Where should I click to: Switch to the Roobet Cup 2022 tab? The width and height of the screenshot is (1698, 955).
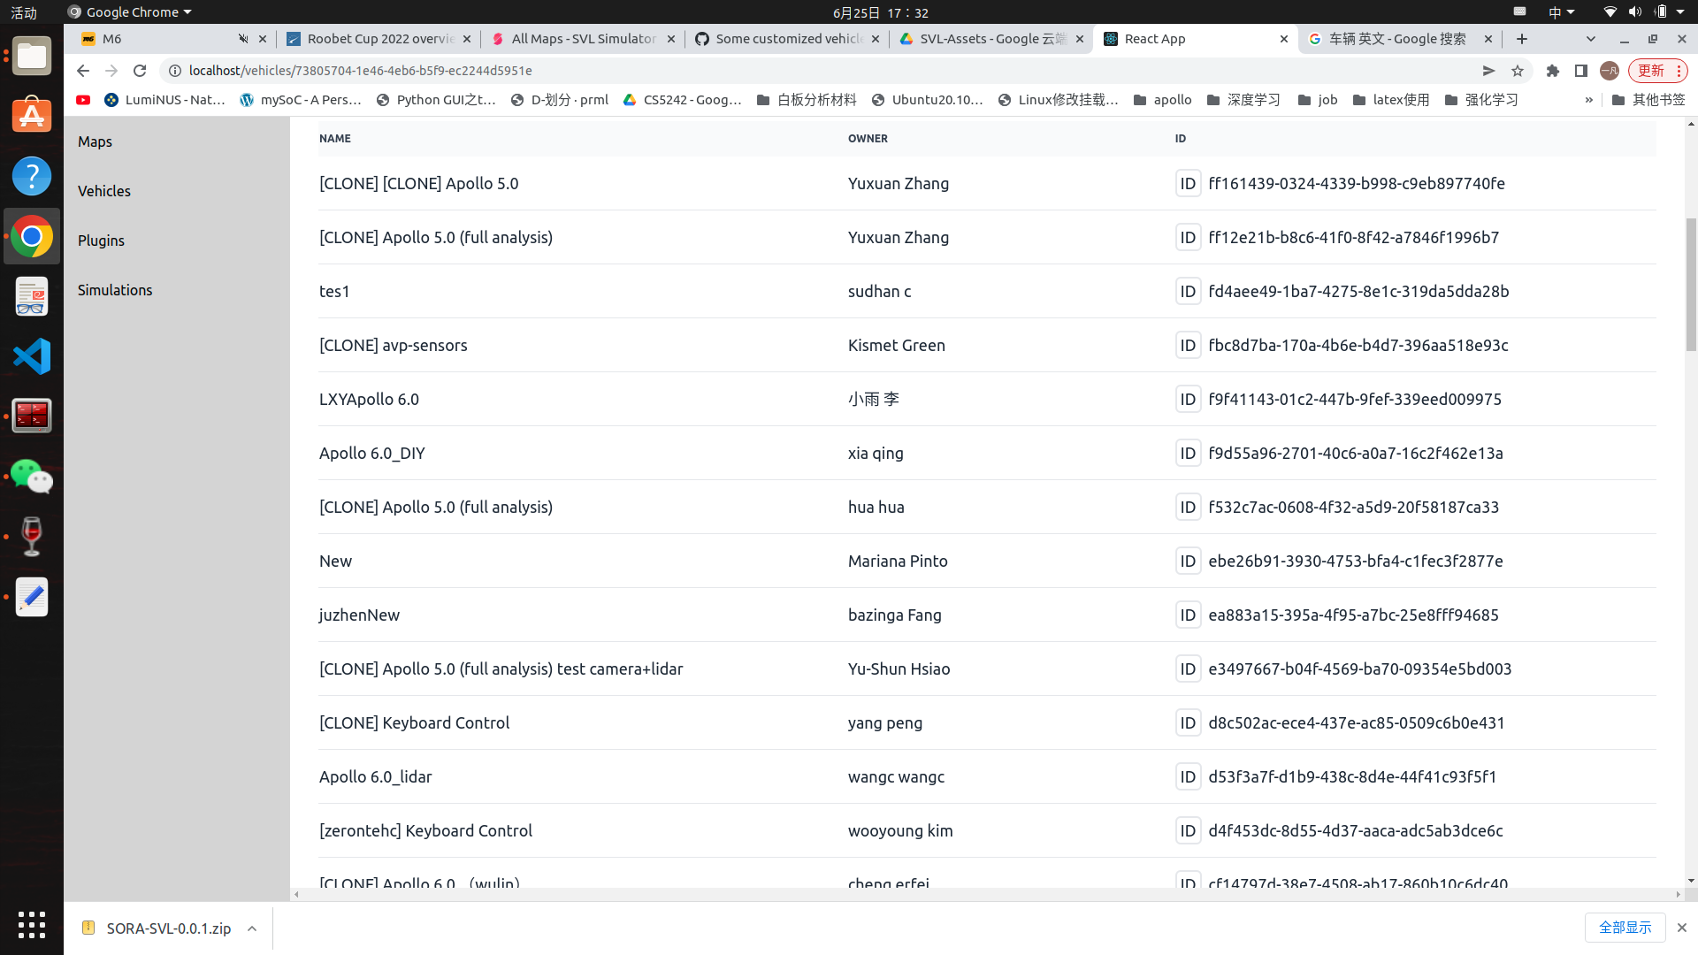[x=379, y=39]
